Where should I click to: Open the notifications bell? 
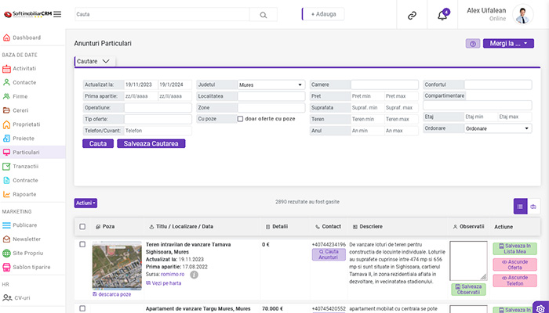point(442,15)
